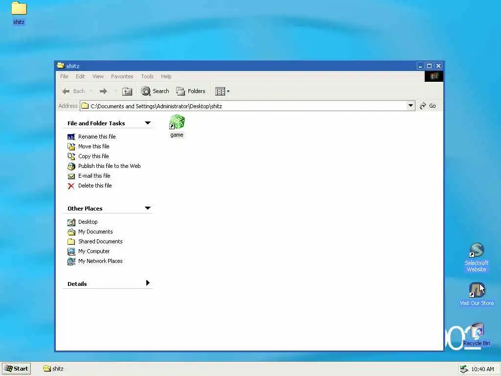The width and height of the screenshot is (501, 376).
Task: Select the game shortcut icon
Action: point(177,126)
